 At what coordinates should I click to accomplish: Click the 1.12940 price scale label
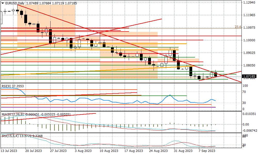click(x=249, y=2)
